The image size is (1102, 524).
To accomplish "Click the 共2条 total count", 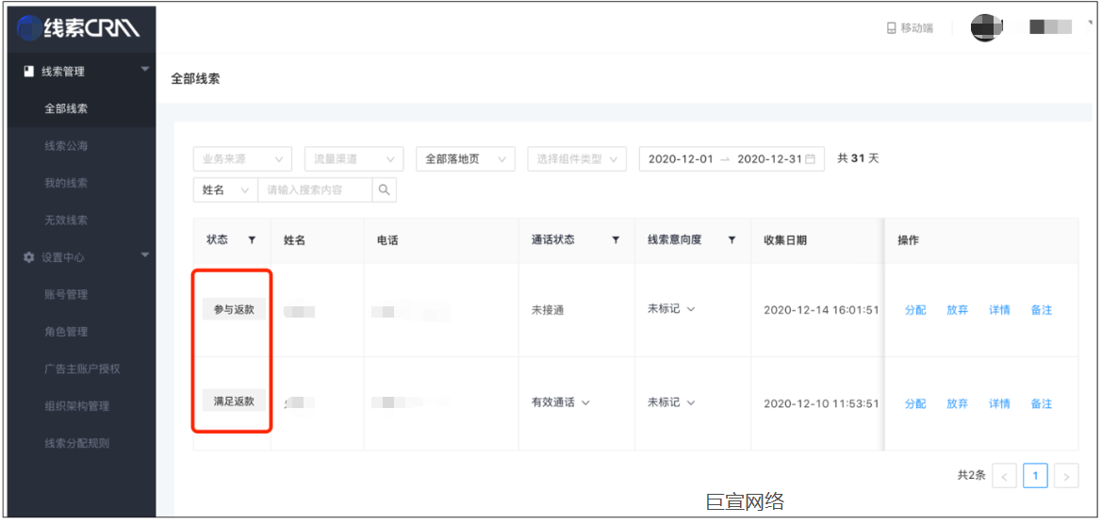I will click(971, 476).
